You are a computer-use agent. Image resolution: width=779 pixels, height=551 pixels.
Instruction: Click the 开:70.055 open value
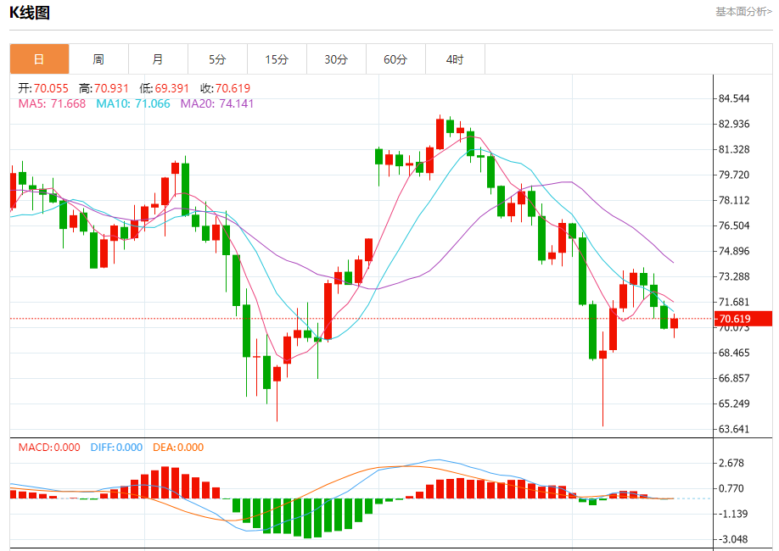pyautogui.click(x=43, y=88)
